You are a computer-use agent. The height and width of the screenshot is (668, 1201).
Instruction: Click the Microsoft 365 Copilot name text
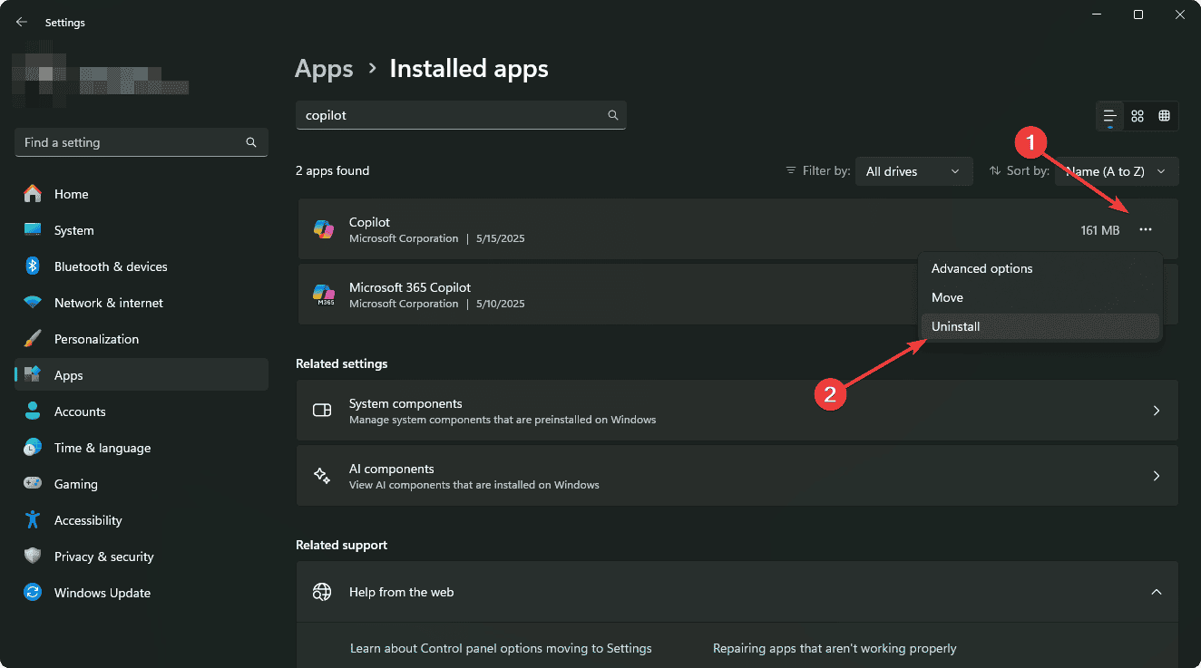coord(410,287)
